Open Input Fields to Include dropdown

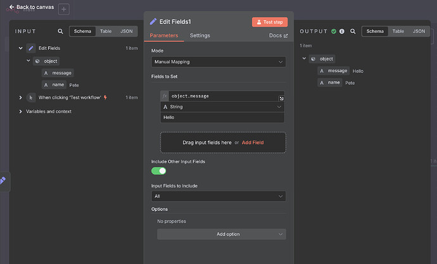point(218,196)
